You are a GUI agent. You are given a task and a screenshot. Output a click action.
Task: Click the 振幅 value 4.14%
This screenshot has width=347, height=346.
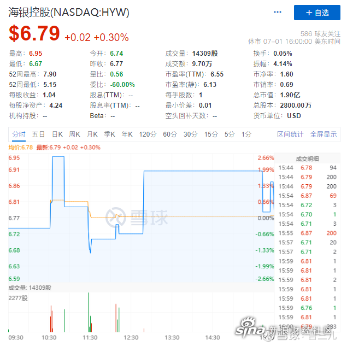click(x=283, y=64)
